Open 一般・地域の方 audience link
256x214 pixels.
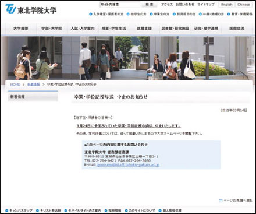point(213,14)
